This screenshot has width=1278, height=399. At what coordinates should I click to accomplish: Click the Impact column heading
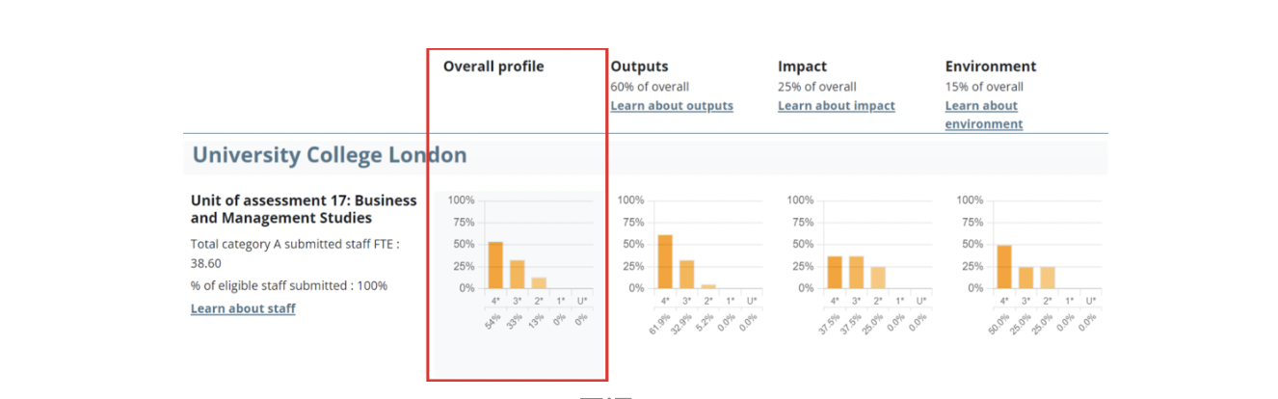pos(802,66)
